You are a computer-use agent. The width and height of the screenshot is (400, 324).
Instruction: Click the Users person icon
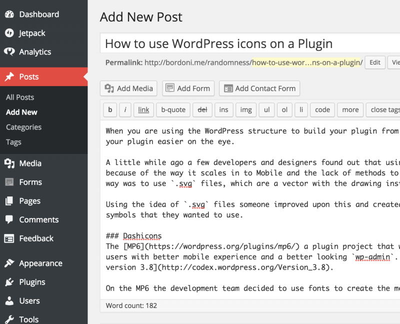(9, 301)
